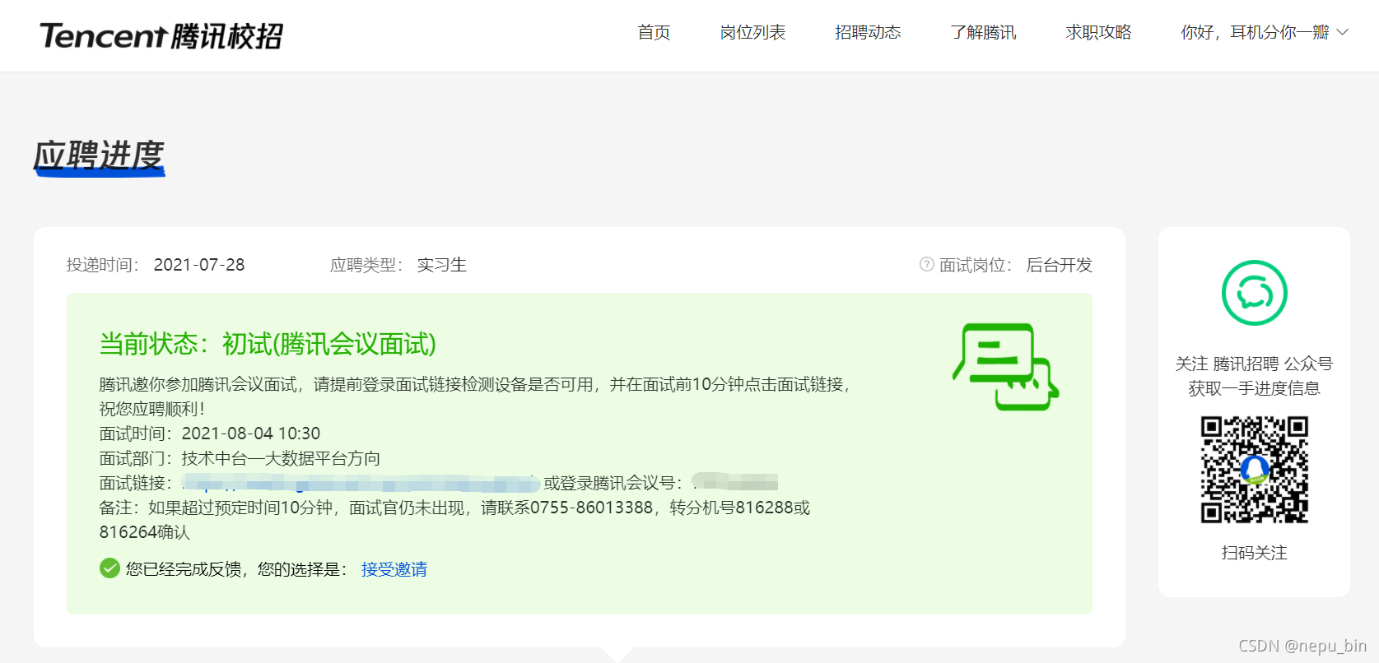
Task: Click the 扫码关注 label
Action: pyautogui.click(x=1254, y=553)
